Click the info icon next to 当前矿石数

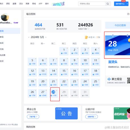pyautogui.click(x=88, y=29)
